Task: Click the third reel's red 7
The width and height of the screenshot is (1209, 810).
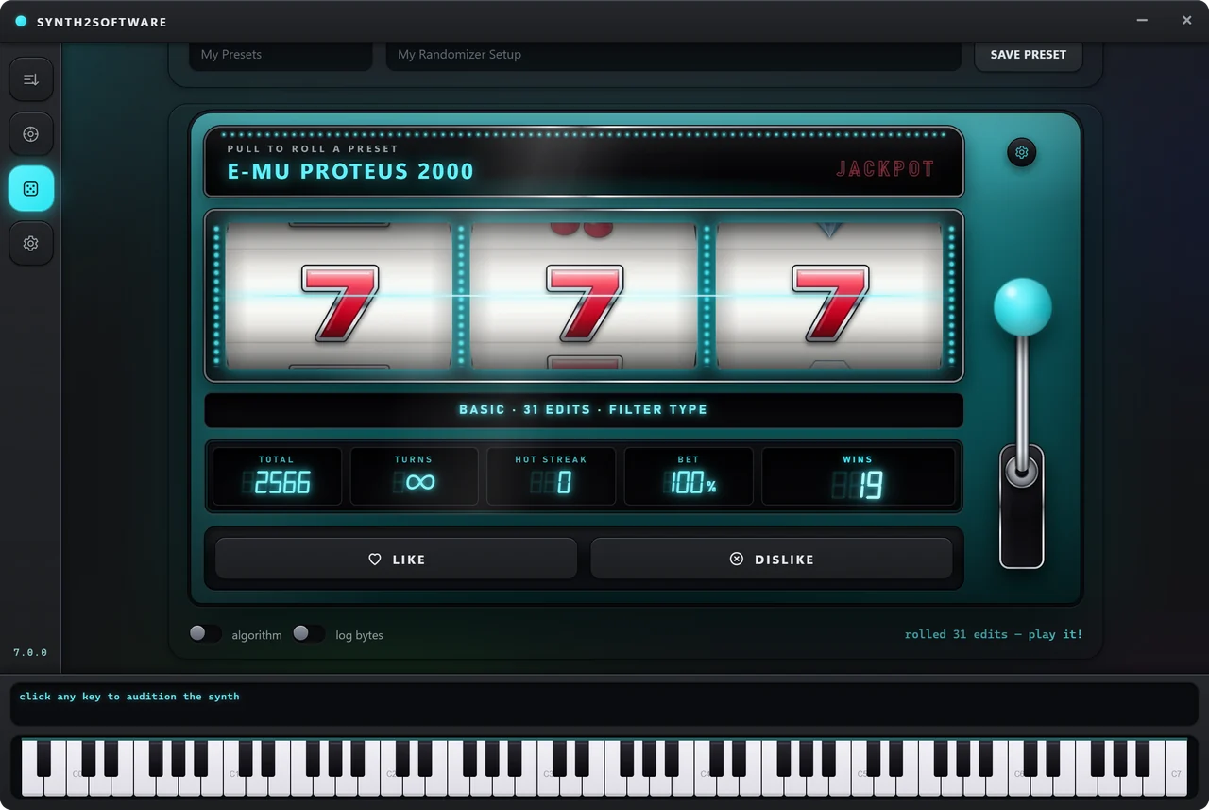Action: pos(830,303)
